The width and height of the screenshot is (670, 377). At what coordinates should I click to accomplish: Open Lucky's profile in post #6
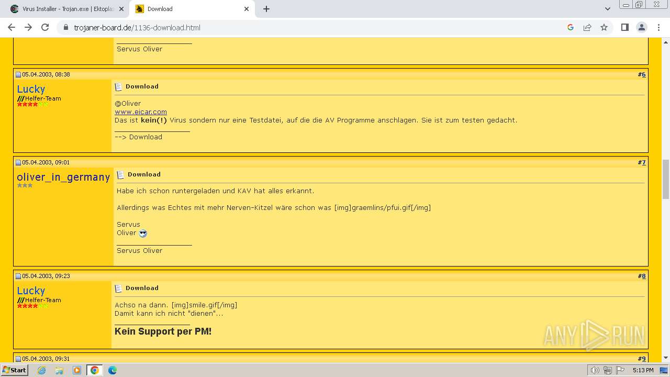[31, 89]
